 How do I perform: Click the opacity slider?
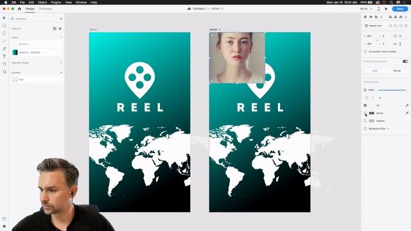[392, 90]
